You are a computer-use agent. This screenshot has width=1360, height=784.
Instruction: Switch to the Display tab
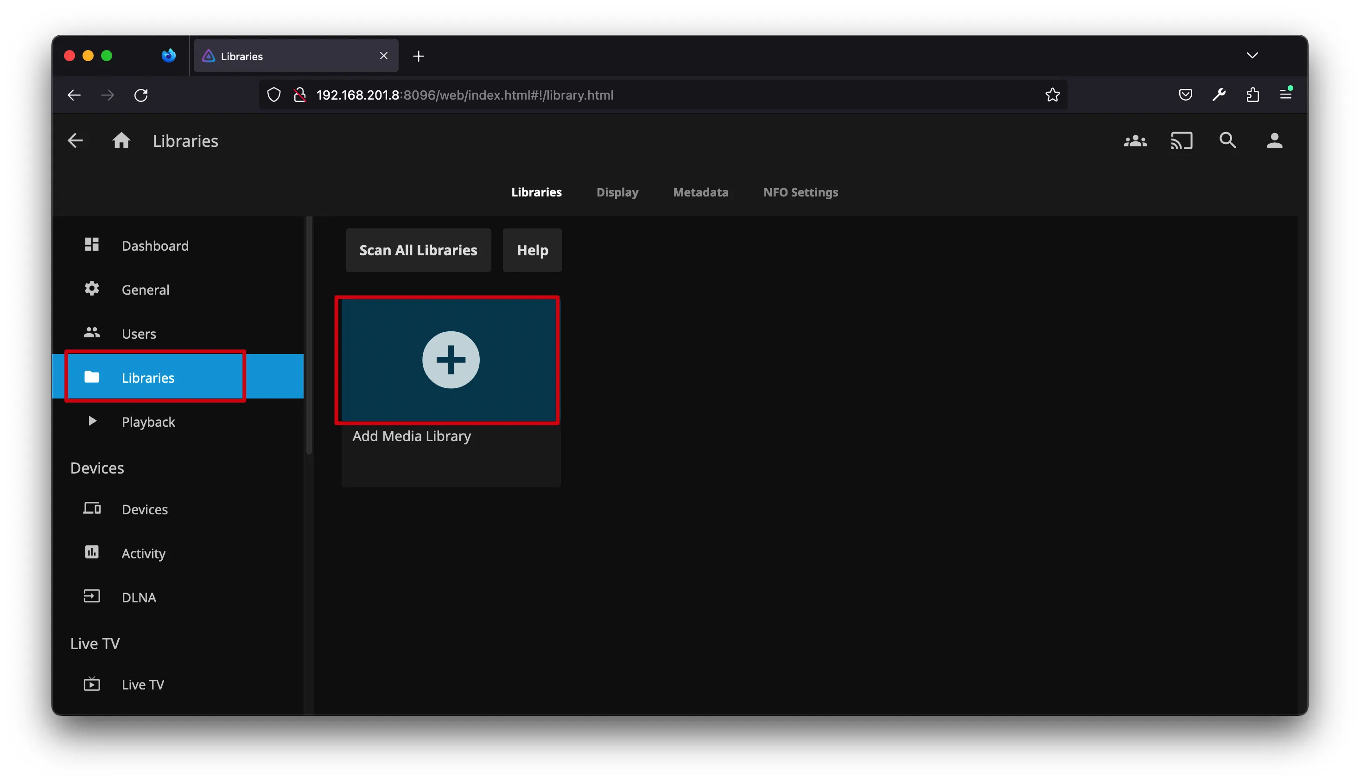pyautogui.click(x=617, y=192)
